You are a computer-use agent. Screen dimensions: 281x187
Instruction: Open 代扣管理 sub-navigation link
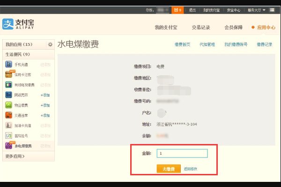pos(207,44)
